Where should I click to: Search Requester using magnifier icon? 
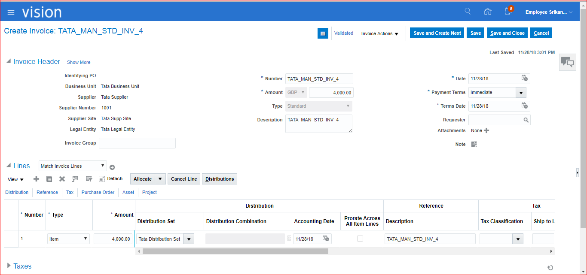coord(526,120)
